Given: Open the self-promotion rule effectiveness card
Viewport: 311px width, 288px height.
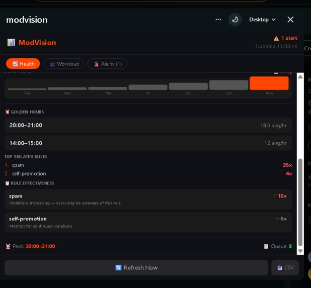Looking at the screenshot, I should coord(148,222).
